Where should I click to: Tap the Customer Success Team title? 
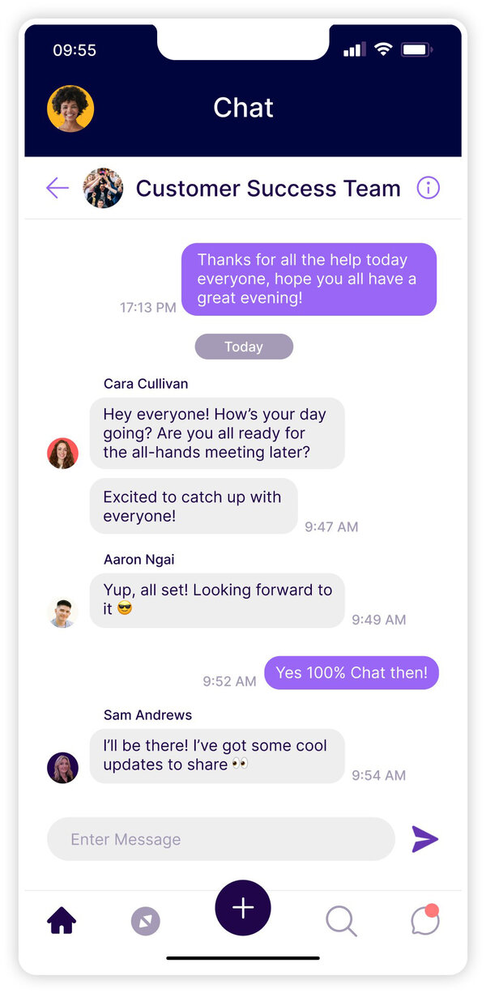click(x=268, y=189)
